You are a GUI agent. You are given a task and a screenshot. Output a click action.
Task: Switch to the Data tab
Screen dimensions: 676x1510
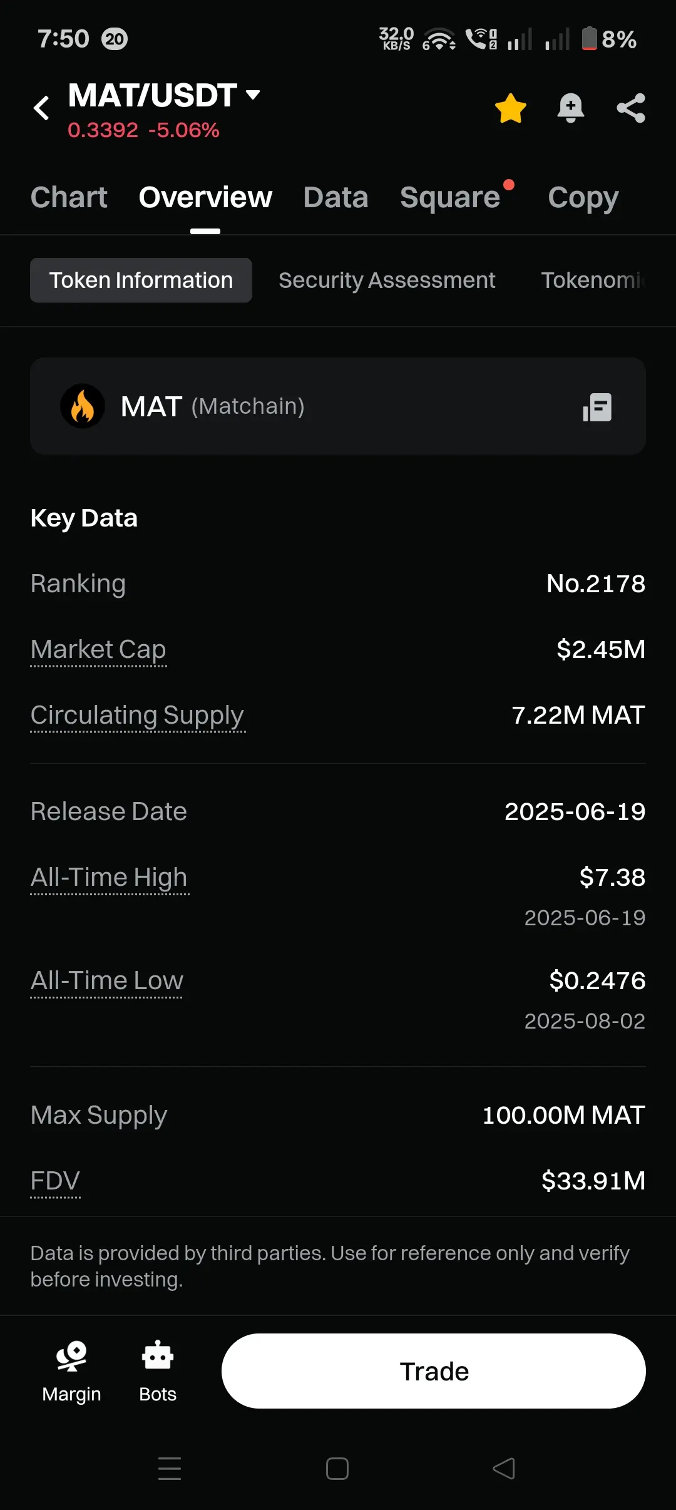(x=335, y=197)
